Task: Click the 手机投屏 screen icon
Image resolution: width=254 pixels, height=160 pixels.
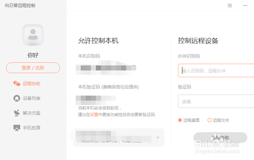Action: click(x=17, y=128)
